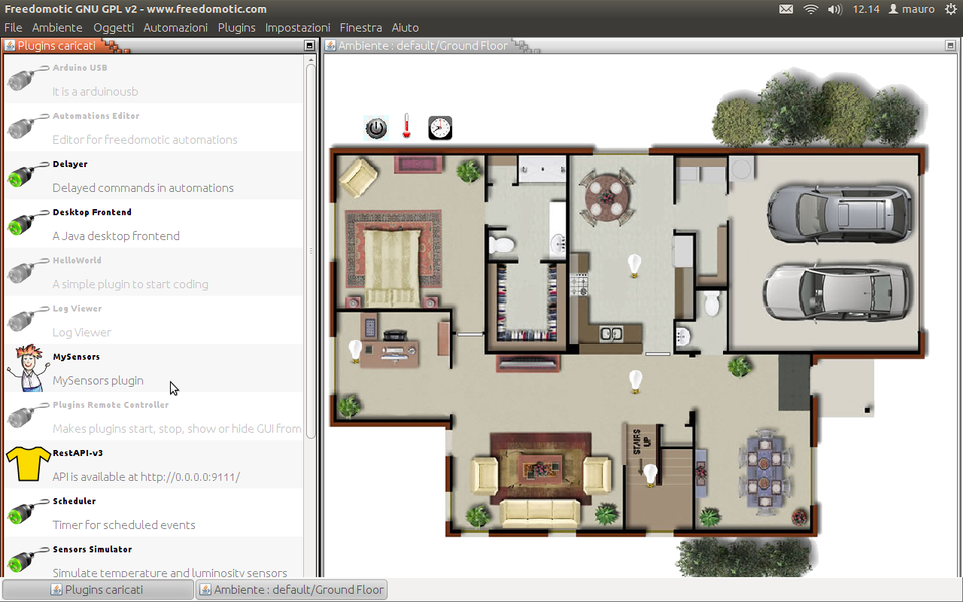Collapse the Plugins caricati panel
The image size is (963, 602).
tap(309, 46)
